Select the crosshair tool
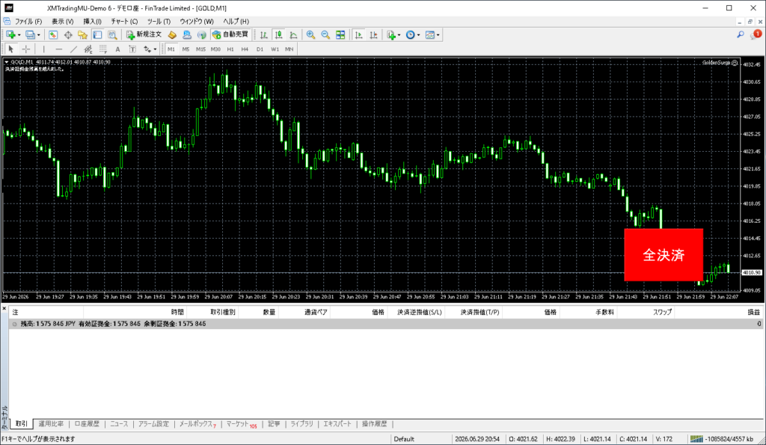Viewport: 766px width, 445px height. pyautogui.click(x=26, y=49)
